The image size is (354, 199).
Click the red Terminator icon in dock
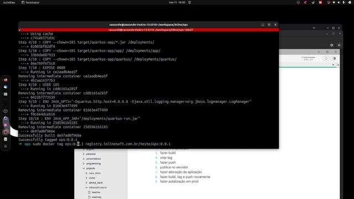[x=6, y=132]
